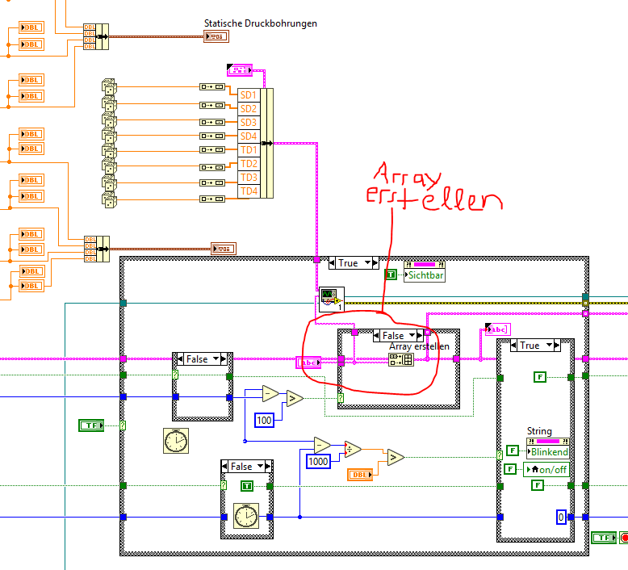Show previous case of Array erstellen structure
This screenshot has height=570, width=628.
coord(376,335)
